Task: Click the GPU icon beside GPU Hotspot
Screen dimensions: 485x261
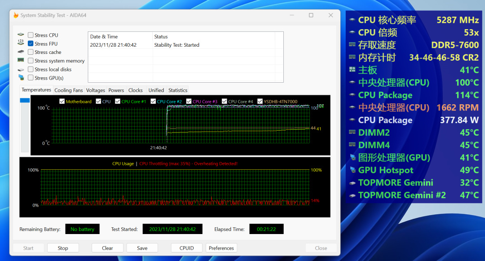Action: click(x=353, y=170)
